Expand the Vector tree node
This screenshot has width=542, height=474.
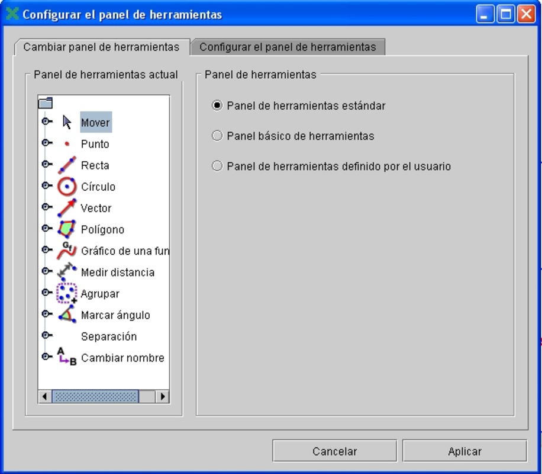pos(47,207)
